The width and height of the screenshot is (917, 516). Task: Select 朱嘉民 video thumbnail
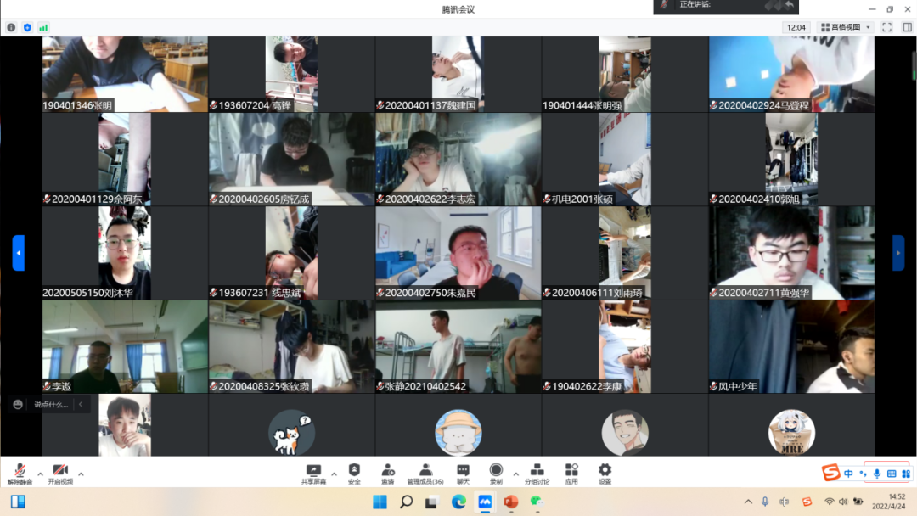coord(458,253)
